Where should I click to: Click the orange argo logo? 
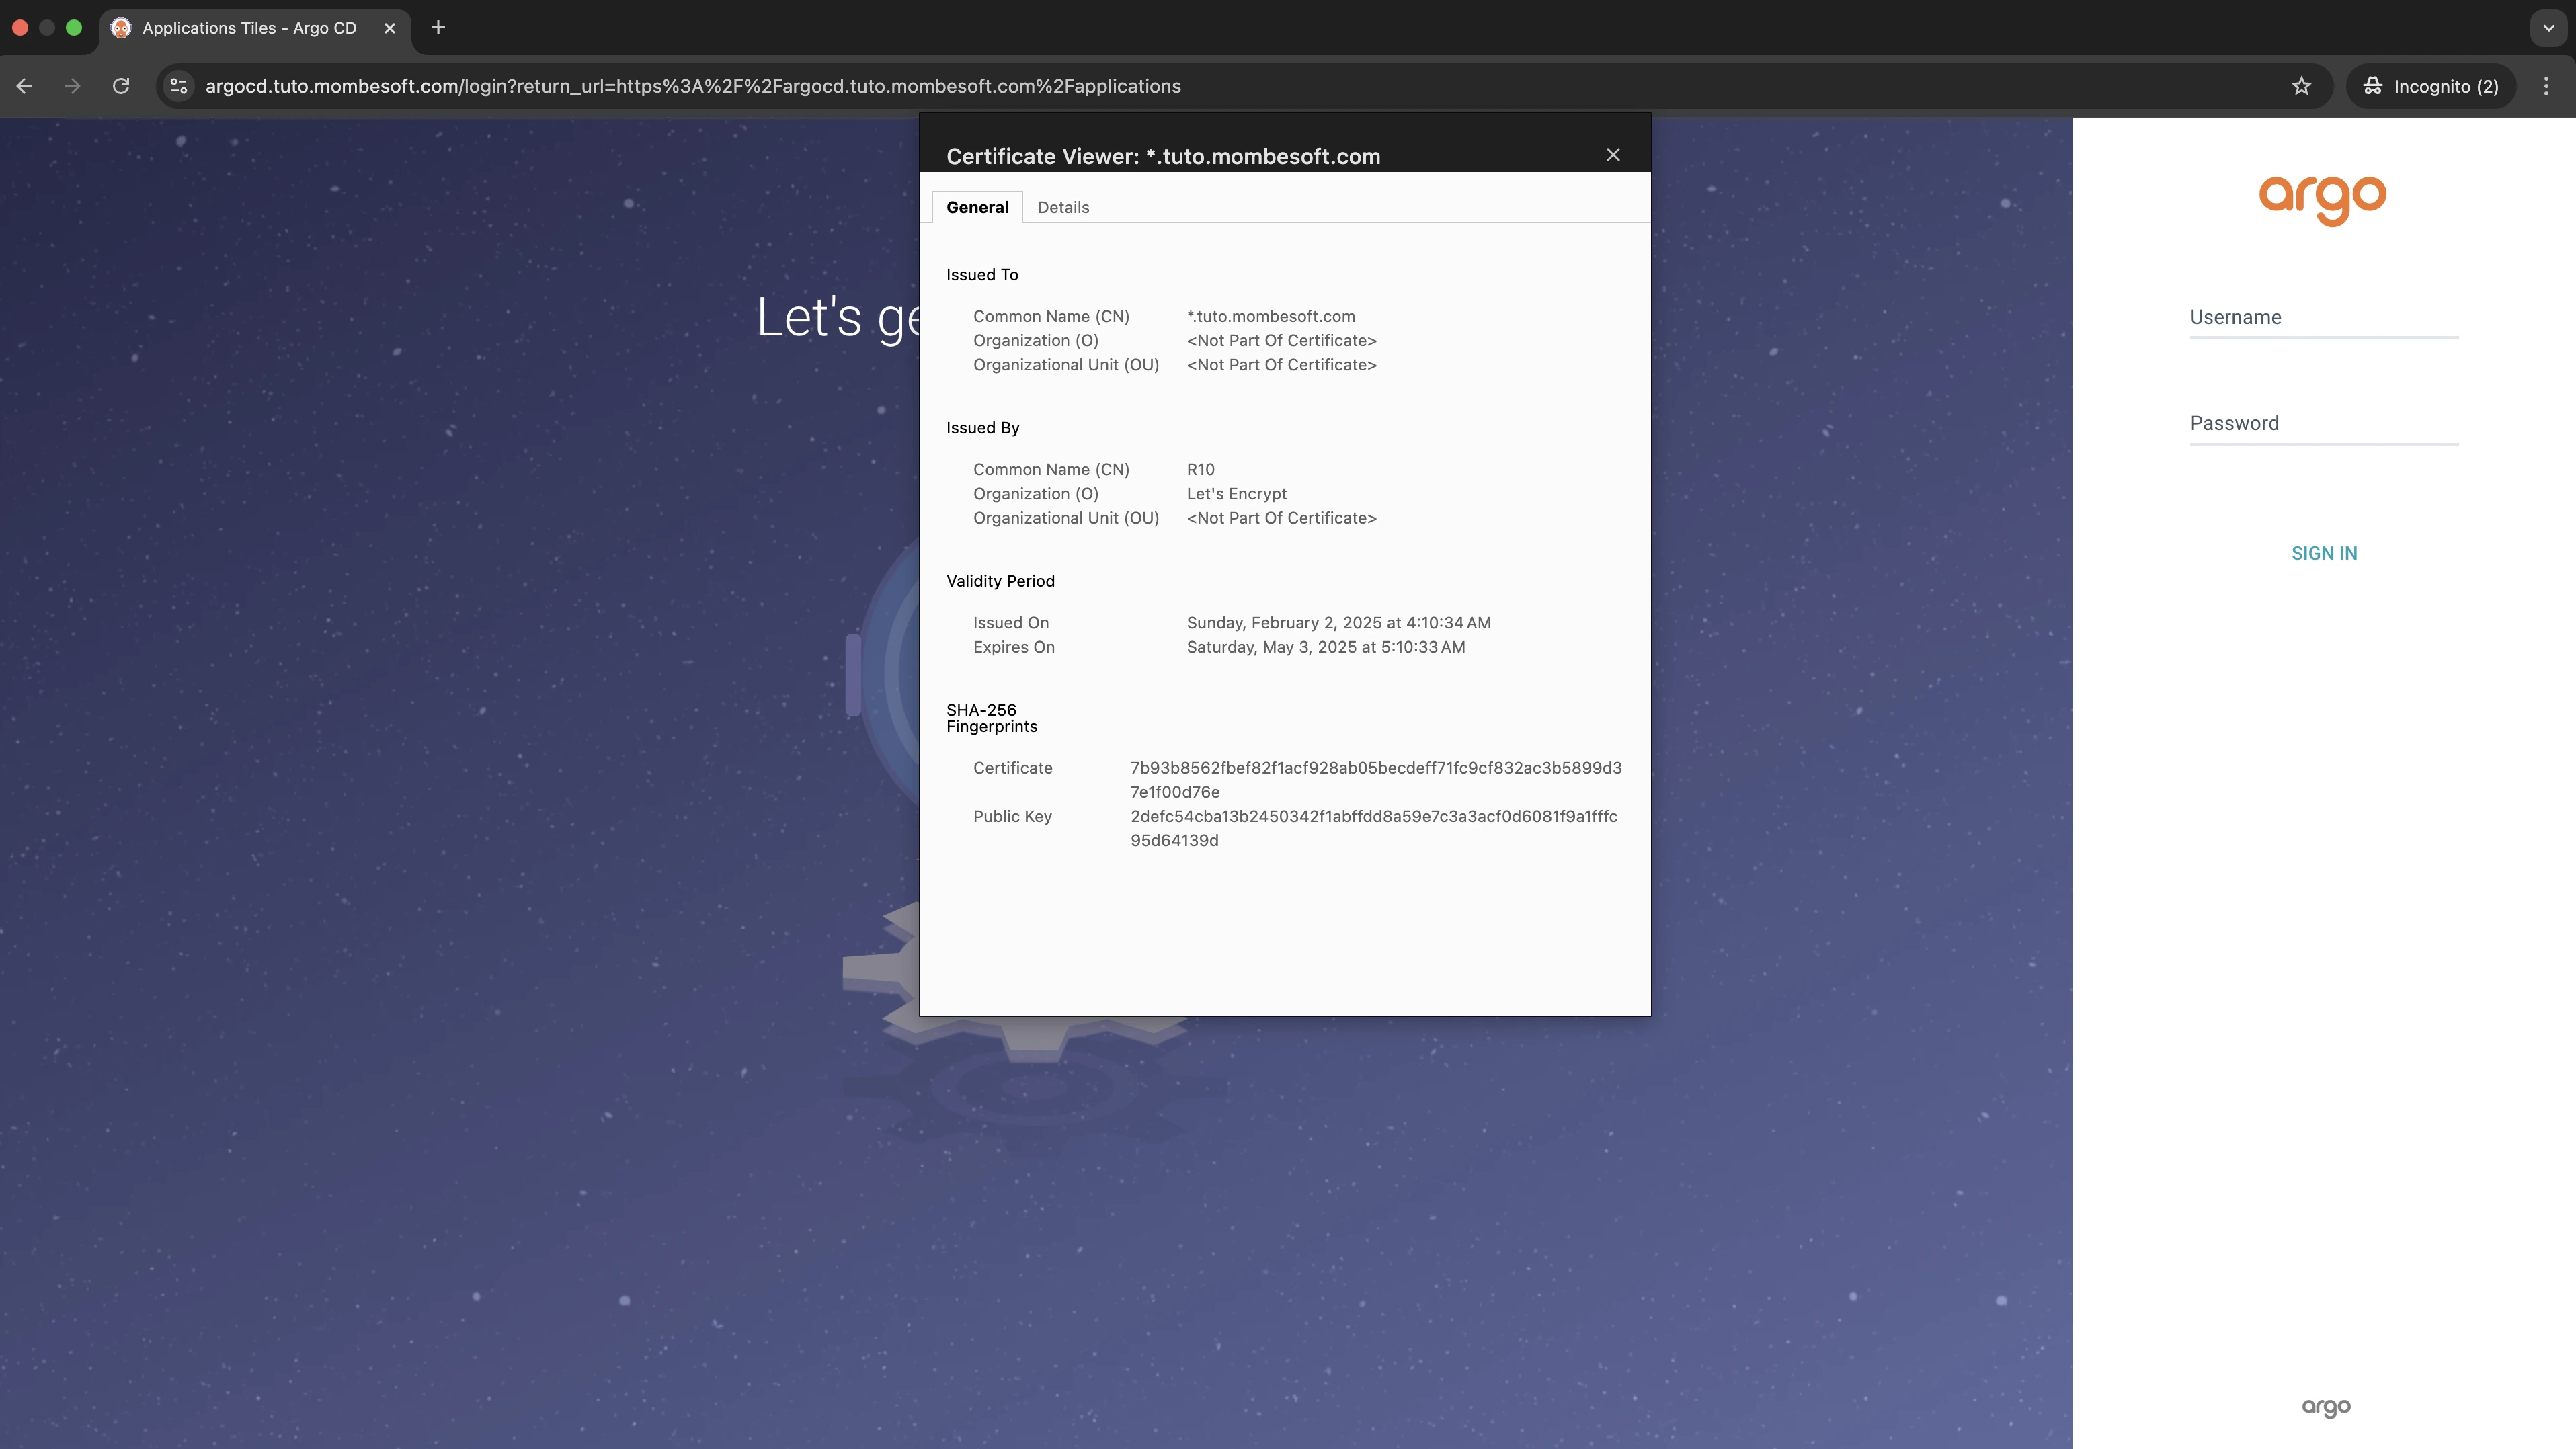(x=2322, y=199)
